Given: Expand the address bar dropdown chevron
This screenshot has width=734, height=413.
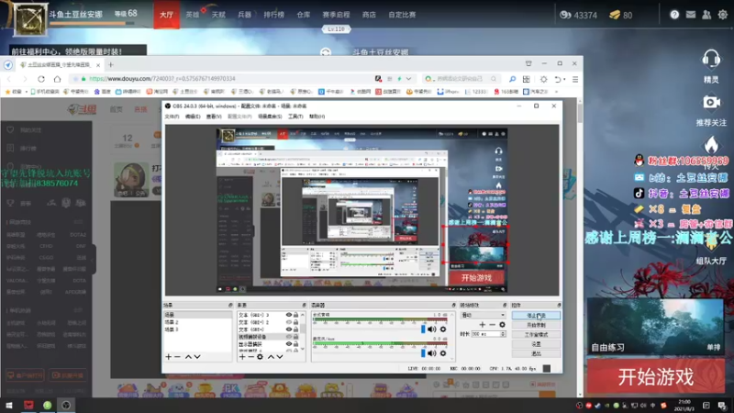Looking at the screenshot, I should pyautogui.click(x=408, y=79).
